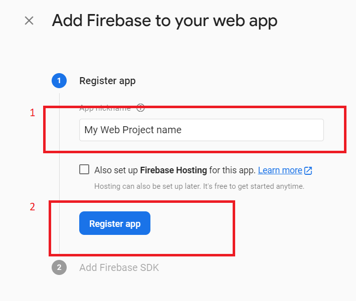Close the Add Firebase dialog
The height and width of the screenshot is (301, 356).
(x=29, y=21)
